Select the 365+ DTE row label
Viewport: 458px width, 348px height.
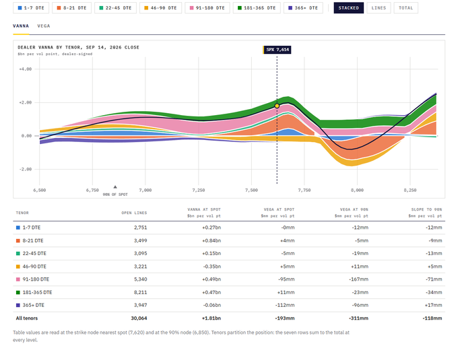(x=33, y=305)
